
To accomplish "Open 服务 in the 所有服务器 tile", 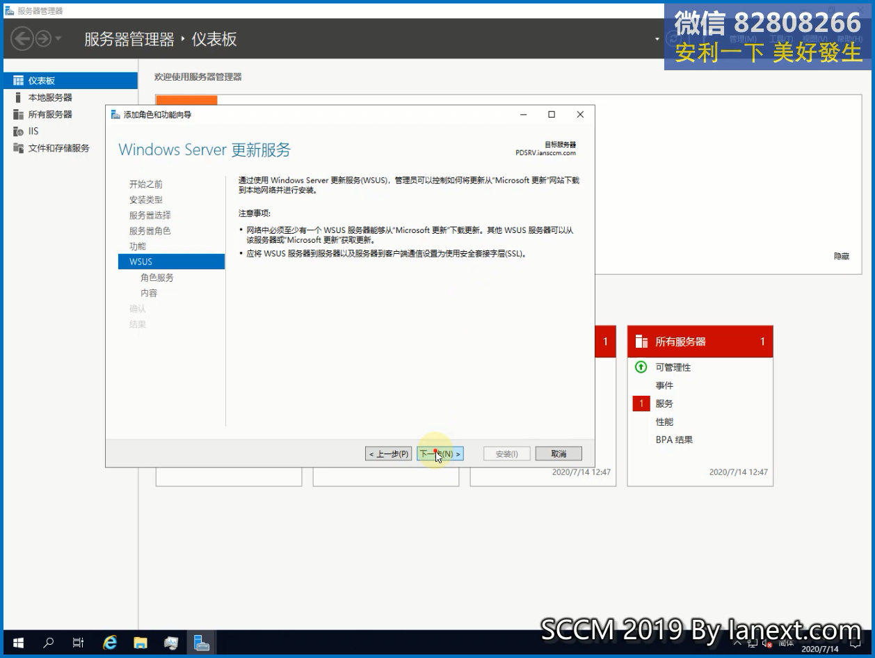I will coord(664,403).
